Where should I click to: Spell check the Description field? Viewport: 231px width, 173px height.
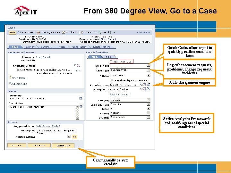pos(81,106)
